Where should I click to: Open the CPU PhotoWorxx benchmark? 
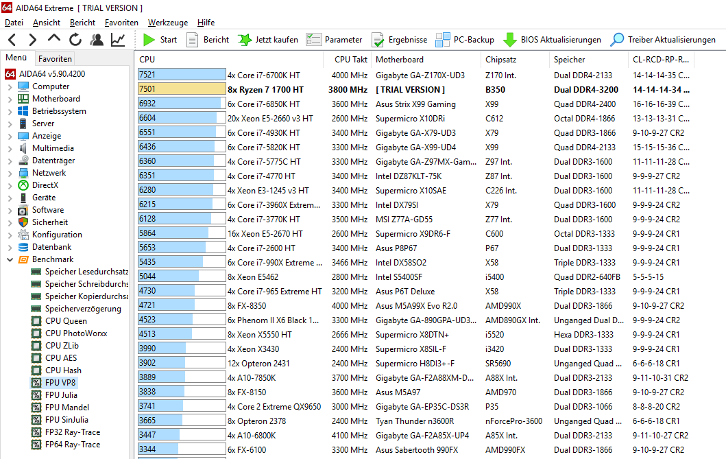(69, 333)
